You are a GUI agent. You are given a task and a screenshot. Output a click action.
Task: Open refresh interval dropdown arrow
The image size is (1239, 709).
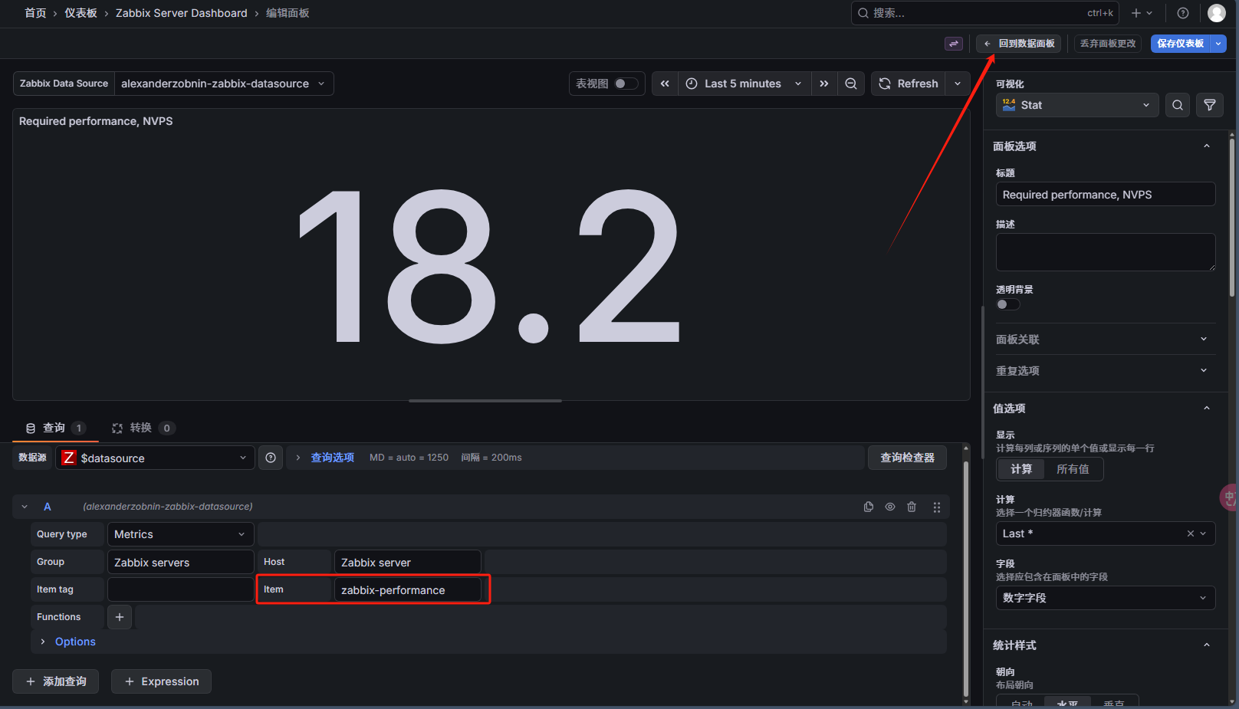pyautogui.click(x=958, y=84)
